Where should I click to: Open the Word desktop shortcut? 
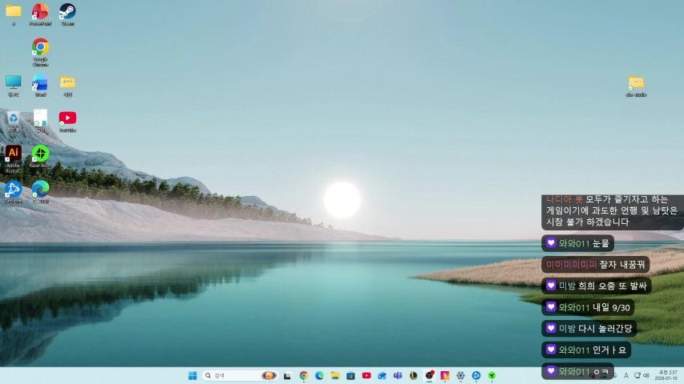coord(40,82)
